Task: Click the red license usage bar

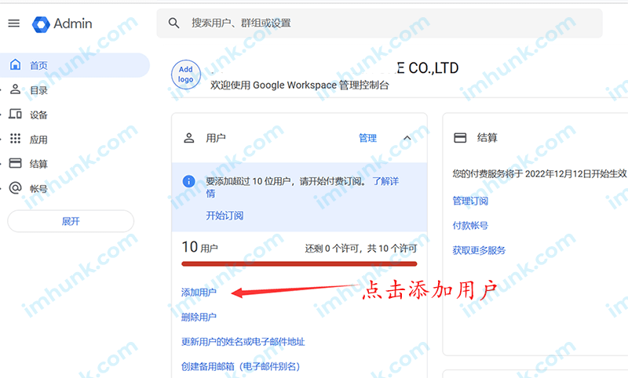Action: coord(299,264)
